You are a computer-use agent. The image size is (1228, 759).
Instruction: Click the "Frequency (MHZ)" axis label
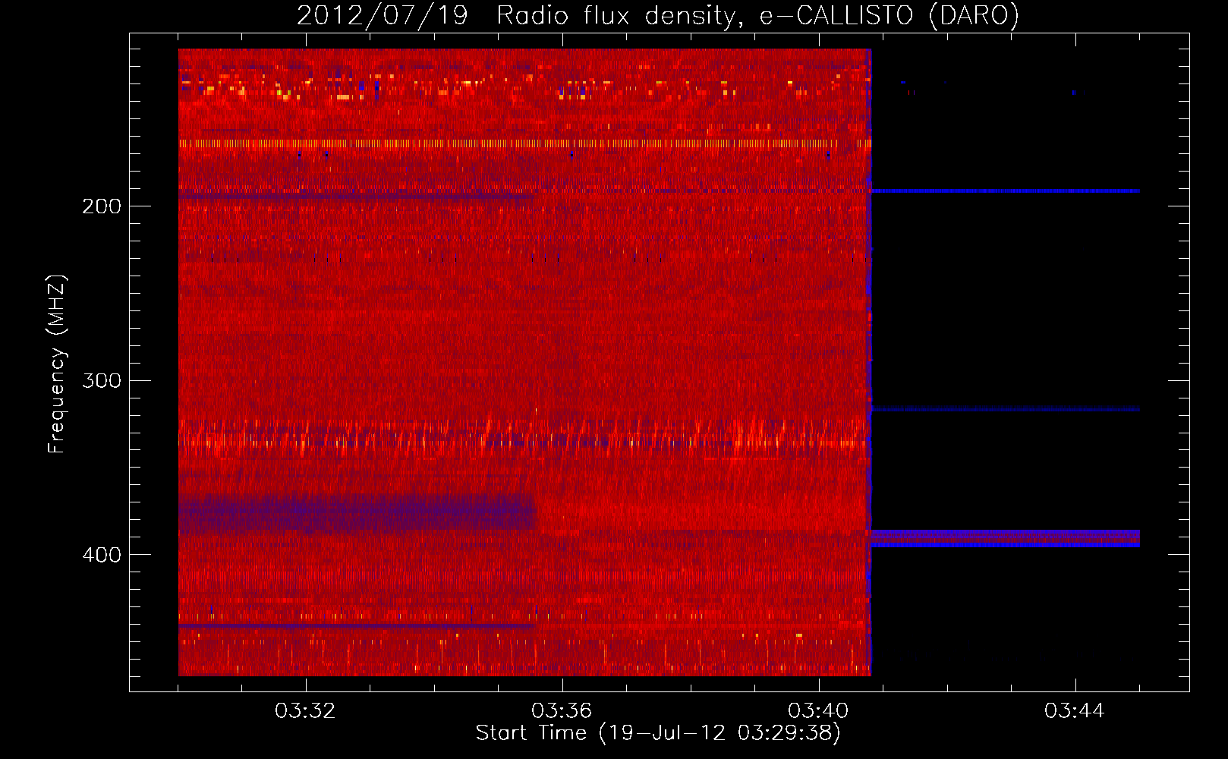pos(57,364)
